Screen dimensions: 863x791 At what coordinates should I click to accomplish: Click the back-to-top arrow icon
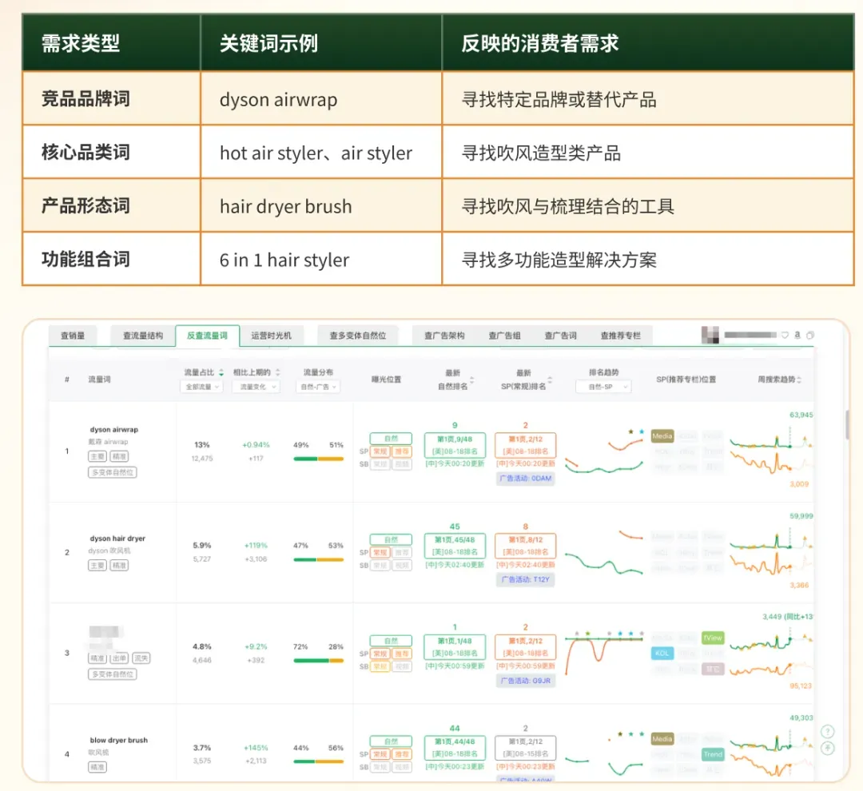827,748
